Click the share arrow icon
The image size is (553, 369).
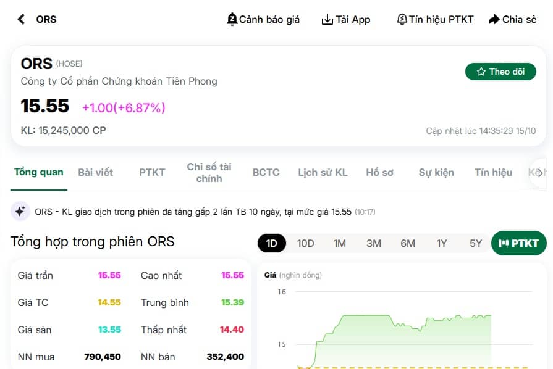[x=494, y=19]
